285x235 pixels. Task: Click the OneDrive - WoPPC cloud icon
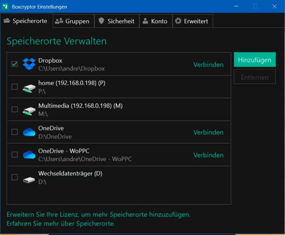29,155
